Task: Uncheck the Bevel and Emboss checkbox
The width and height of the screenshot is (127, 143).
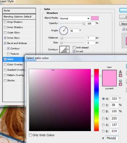Action: tap(5, 43)
